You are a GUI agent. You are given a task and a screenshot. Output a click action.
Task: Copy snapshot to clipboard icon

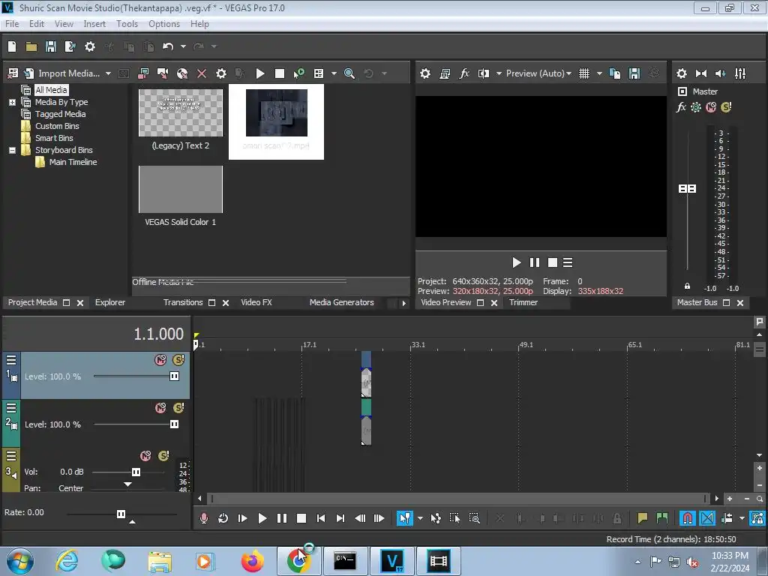click(615, 73)
